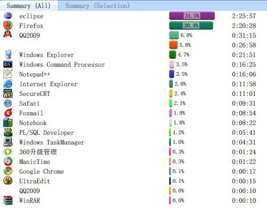Screen dimensions: 267x208
Task: Click the Foxmail icon
Action: point(8,113)
